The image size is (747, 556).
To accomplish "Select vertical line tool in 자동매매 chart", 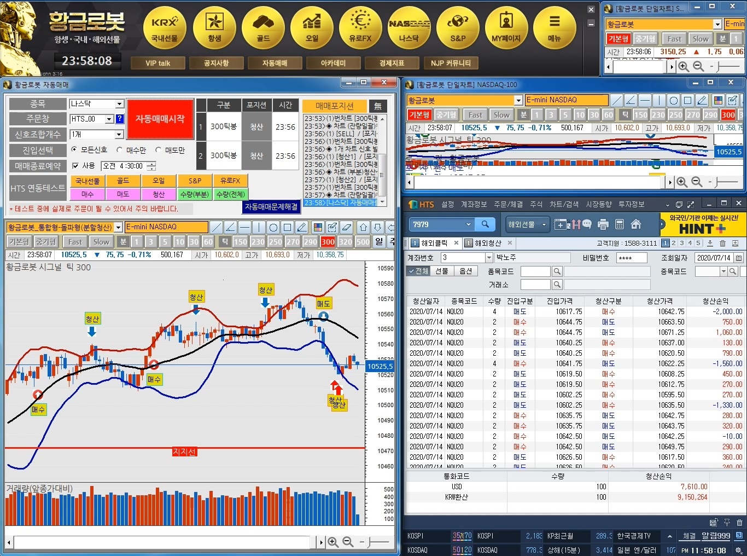I will (259, 227).
